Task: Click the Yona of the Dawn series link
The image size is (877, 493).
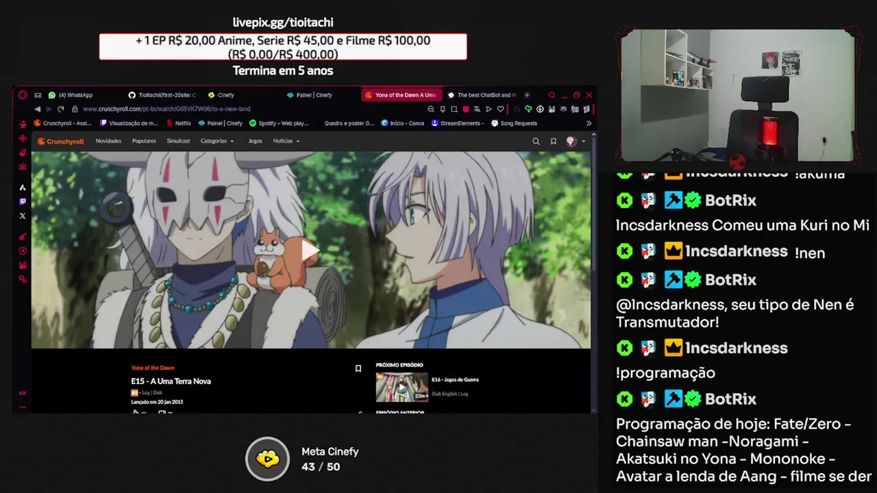Action: click(153, 368)
